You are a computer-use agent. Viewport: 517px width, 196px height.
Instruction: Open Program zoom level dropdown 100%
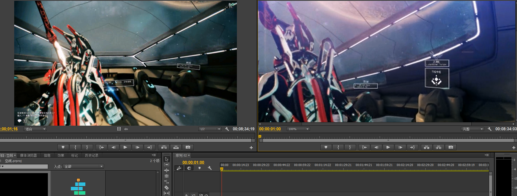(x=298, y=129)
